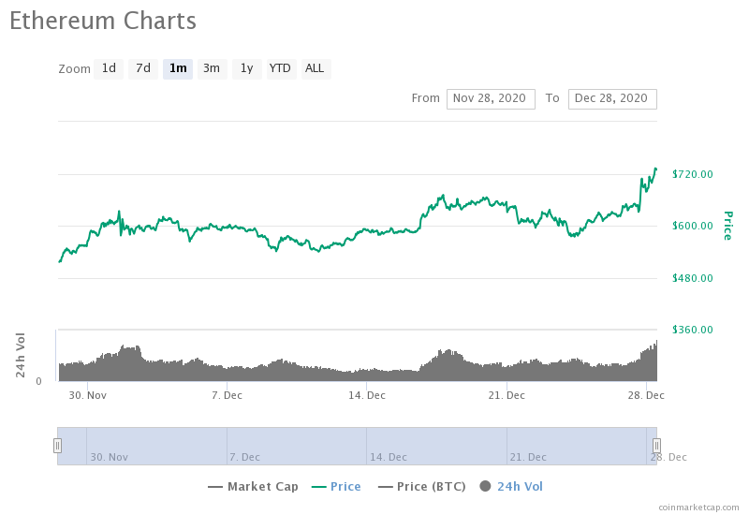749x515 pixels.
Task: Show year-to-date with YTD button
Action: tap(281, 68)
